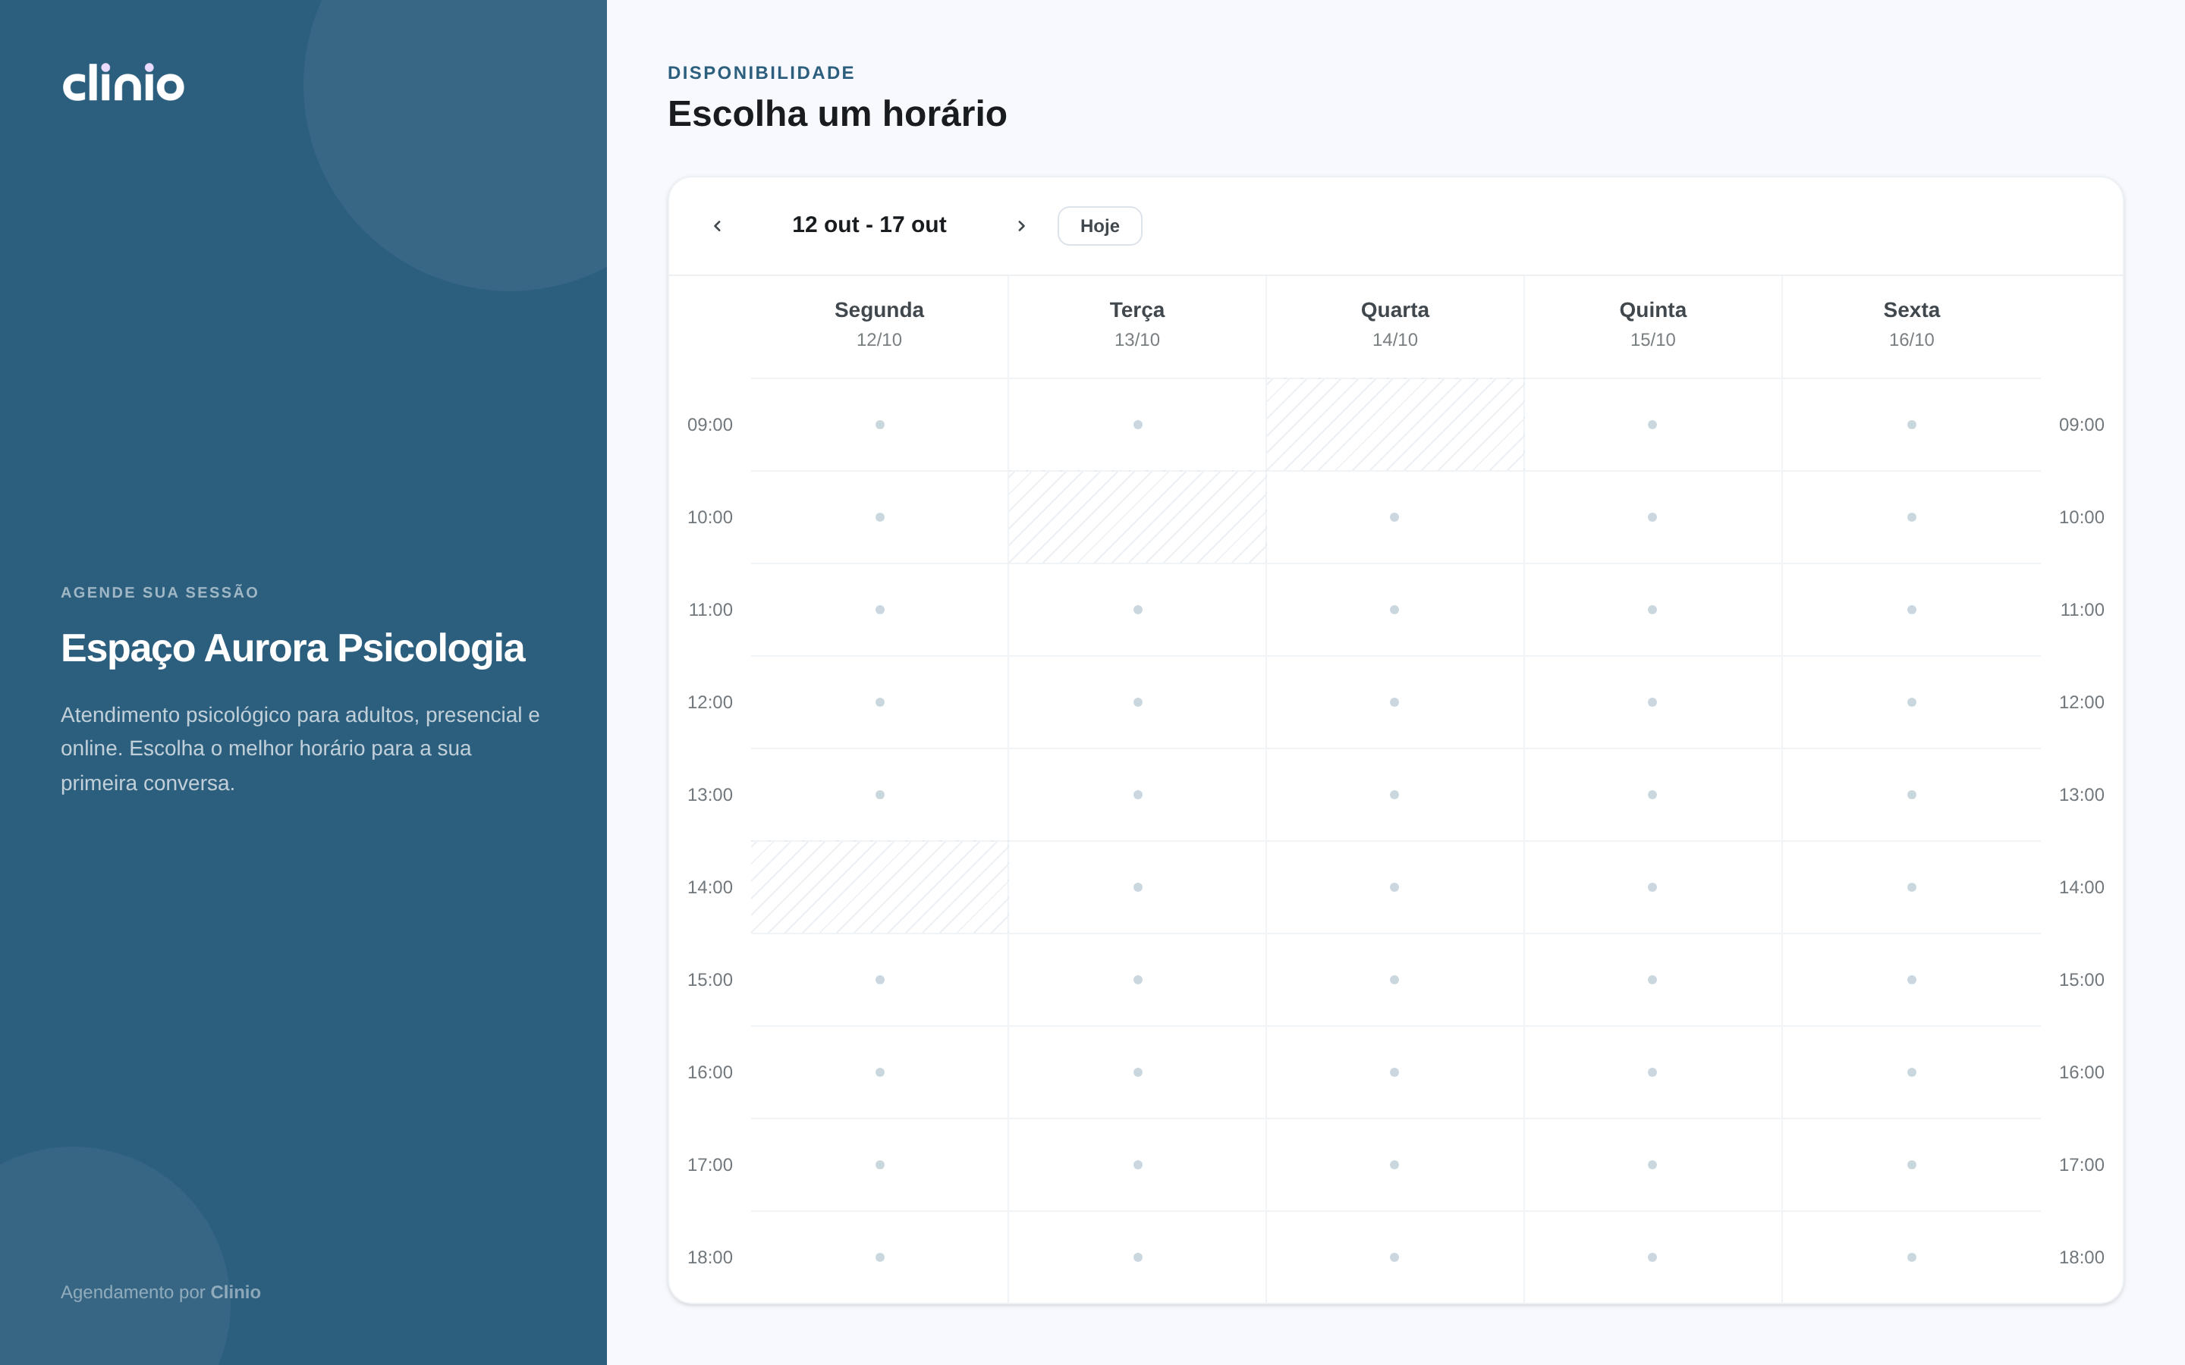This screenshot has height=1365, width=2185.
Task: Click the blocked Quarta 09:00 slot
Action: [x=1395, y=425]
